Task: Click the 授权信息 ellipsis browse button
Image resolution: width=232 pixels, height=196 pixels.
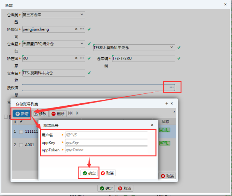Action: click(171, 87)
